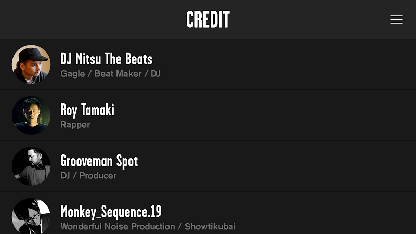The width and height of the screenshot is (416, 234).
Task: Select the Producer role under Grooveman Spot
Action: 98,176
